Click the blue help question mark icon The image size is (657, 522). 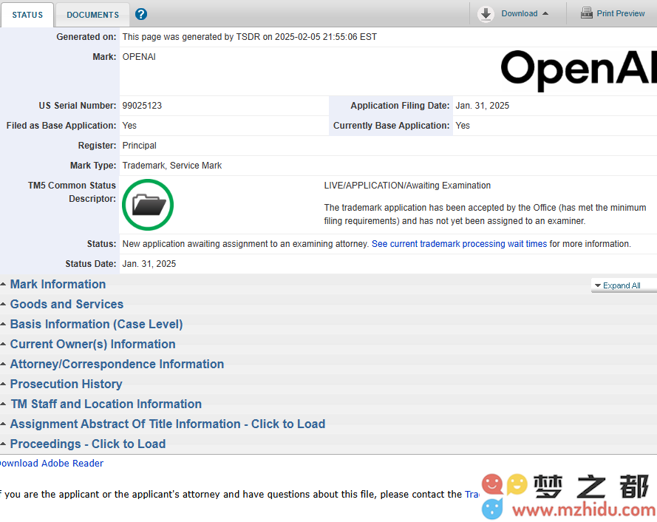point(141,14)
